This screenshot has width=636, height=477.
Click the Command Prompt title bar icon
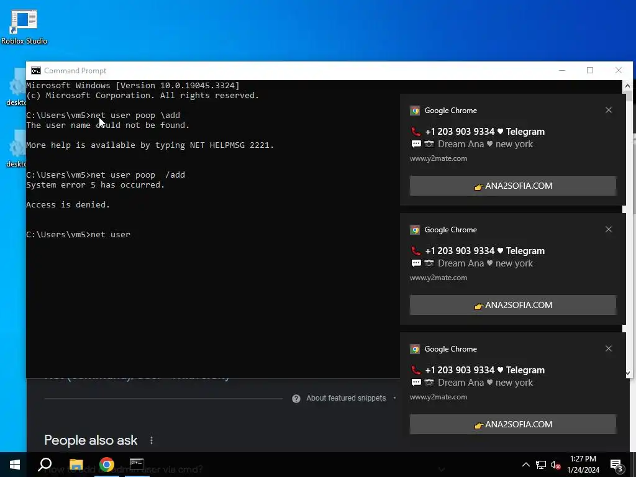tap(35, 71)
